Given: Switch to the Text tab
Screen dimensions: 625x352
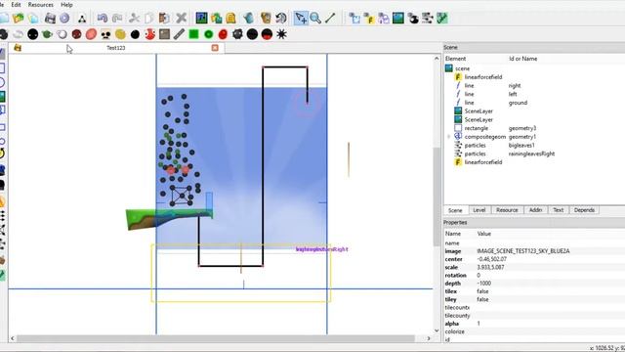Looking at the screenshot, I should (558, 210).
